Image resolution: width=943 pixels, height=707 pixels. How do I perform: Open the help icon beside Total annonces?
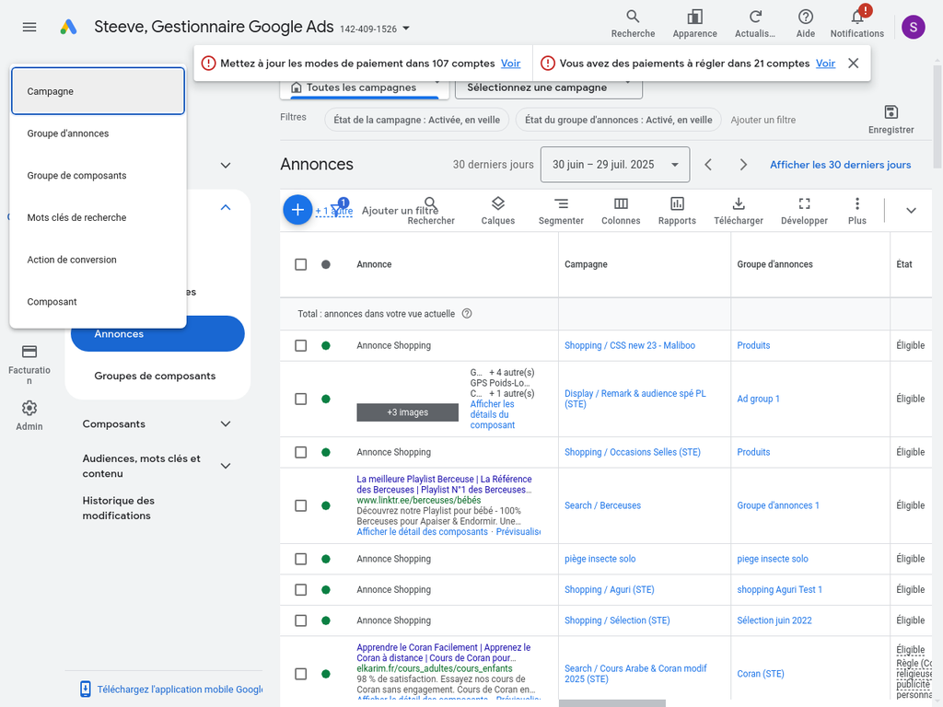(x=467, y=314)
